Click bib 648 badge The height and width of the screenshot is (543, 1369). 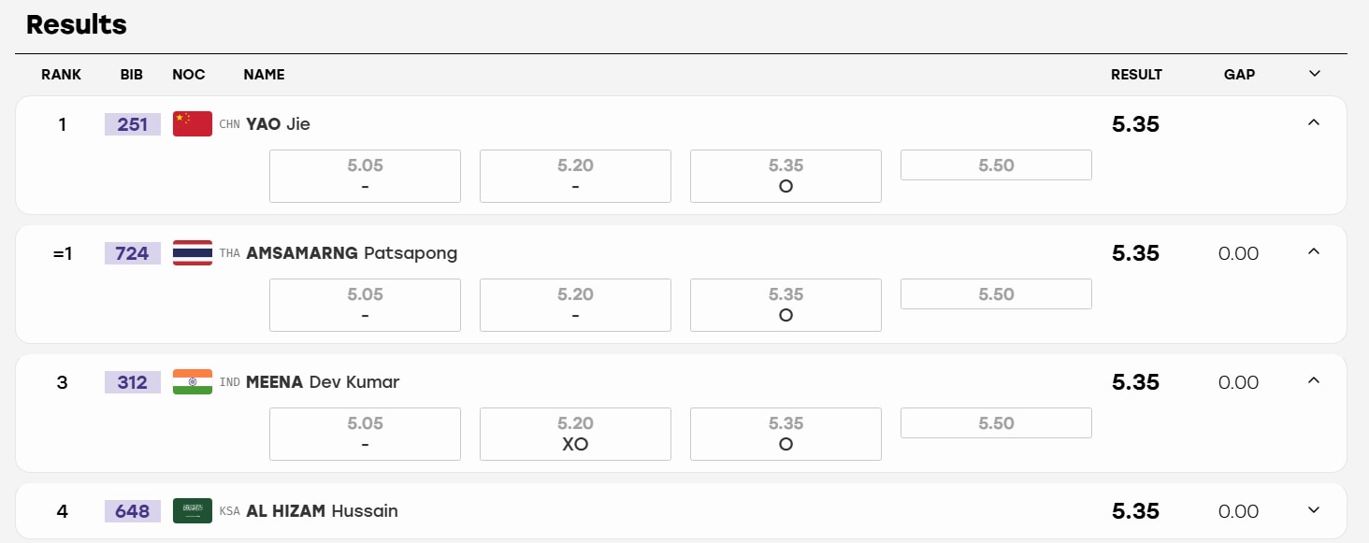(133, 511)
